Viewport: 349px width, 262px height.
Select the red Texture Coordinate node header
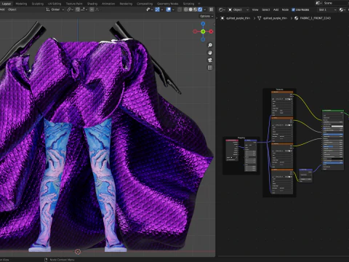click(x=232, y=140)
